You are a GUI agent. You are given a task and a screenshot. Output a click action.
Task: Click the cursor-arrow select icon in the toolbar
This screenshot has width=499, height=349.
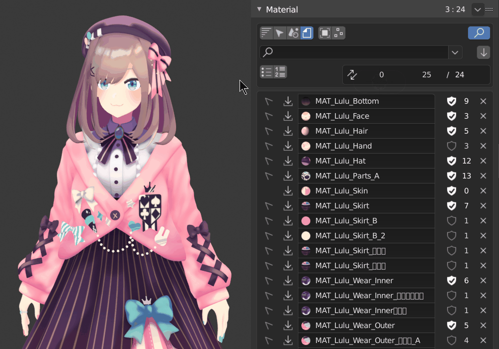[x=280, y=33]
